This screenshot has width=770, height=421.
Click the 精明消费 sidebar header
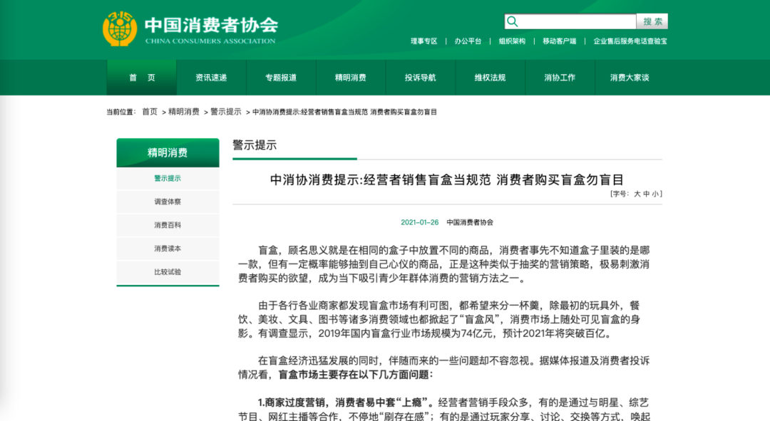pyautogui.click(x=168, y=152)
